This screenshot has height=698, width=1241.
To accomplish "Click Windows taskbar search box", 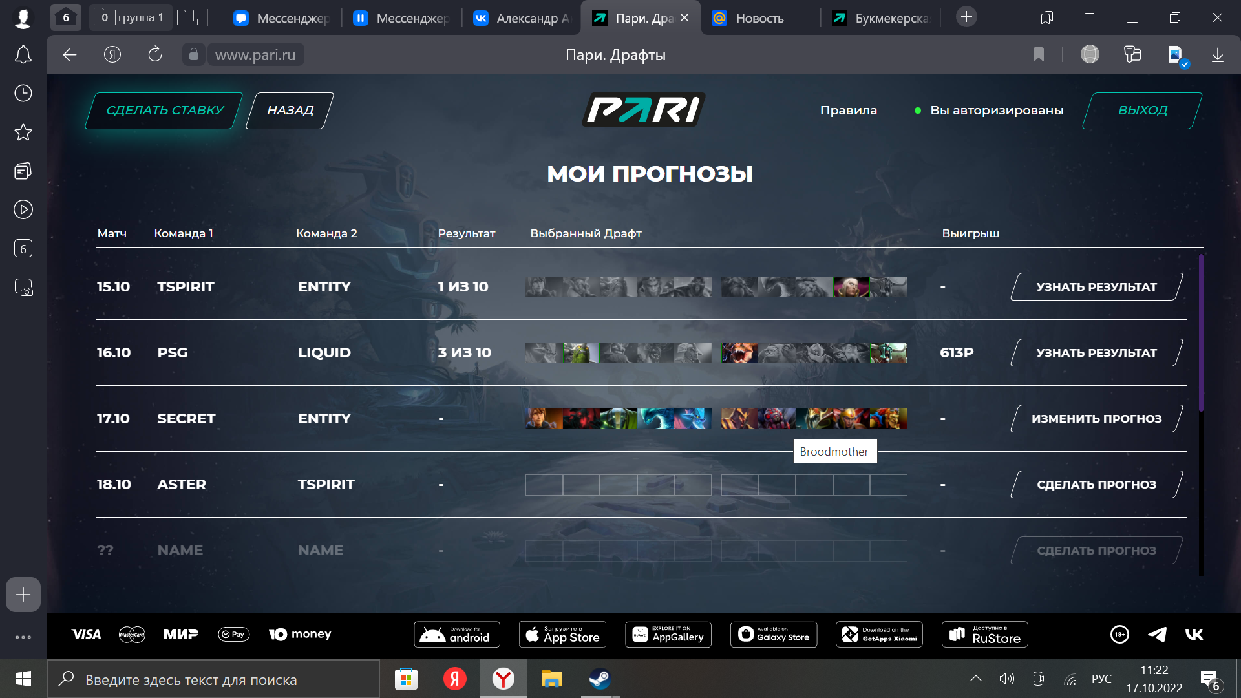I will click(213, 679).
